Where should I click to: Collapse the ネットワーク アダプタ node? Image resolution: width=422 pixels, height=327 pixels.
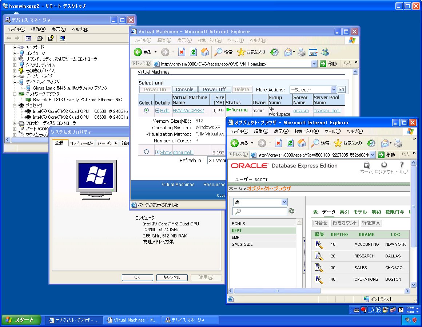click(15, 94)
